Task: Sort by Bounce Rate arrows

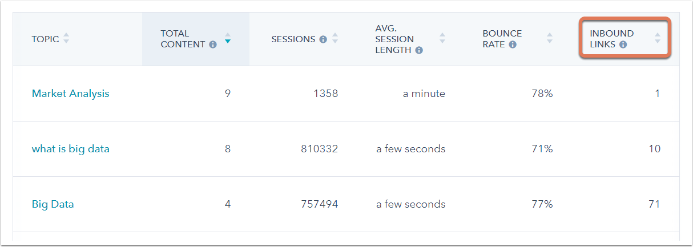Action: tap(549, 38)
